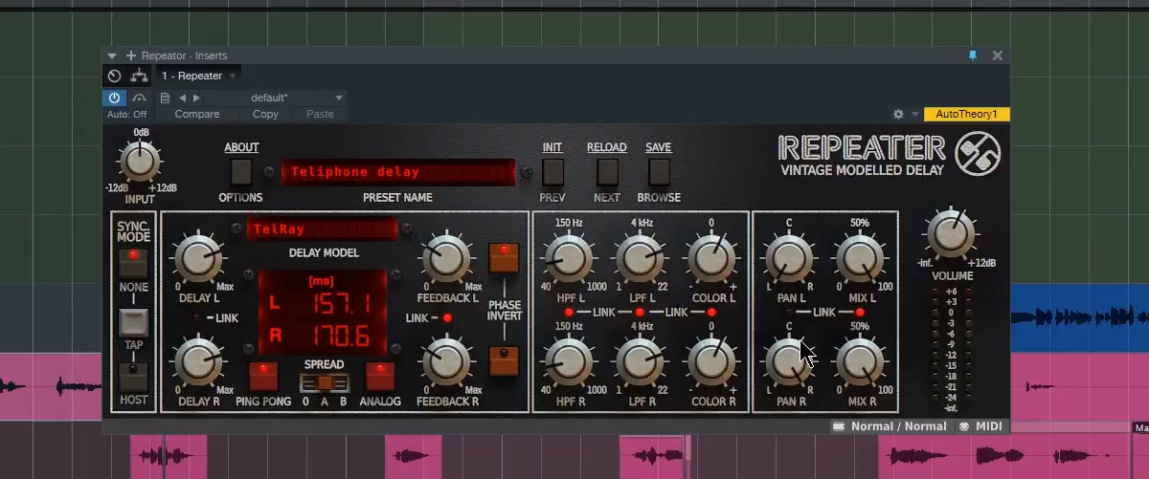Viewport: 1149px width, 479px height.
Task: Collapse the Repeator Inserts triangle
Action: (112, 55)
